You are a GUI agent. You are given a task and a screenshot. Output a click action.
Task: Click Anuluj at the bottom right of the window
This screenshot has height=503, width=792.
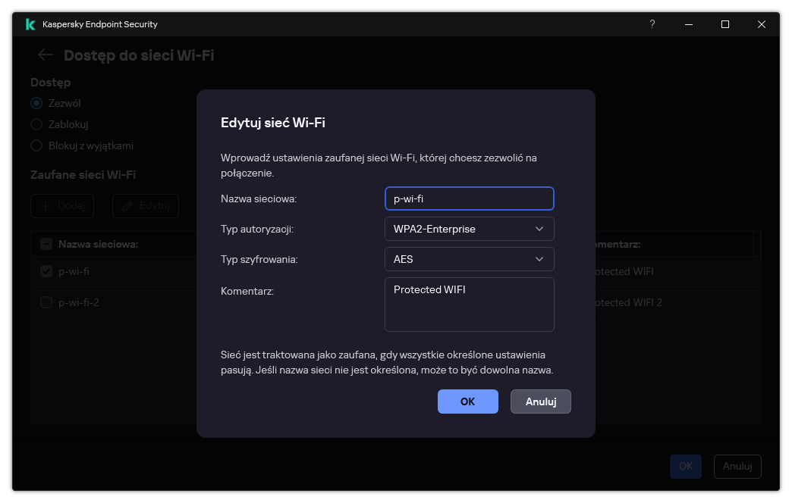click(x=737, y=467)
